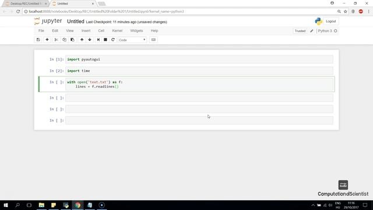This screenshot has width=373, height=210.
Task: Rename the notebook via the Untitled title
Action: coord(75,22)
